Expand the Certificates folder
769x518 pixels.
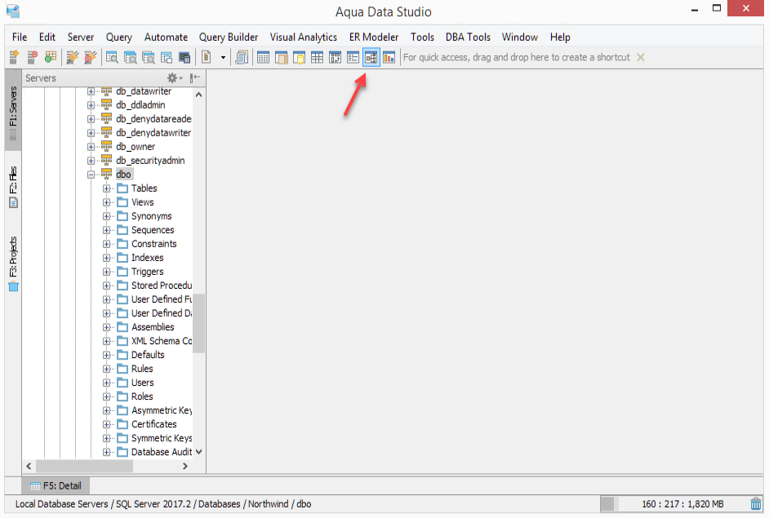click(x=106, y=424)
